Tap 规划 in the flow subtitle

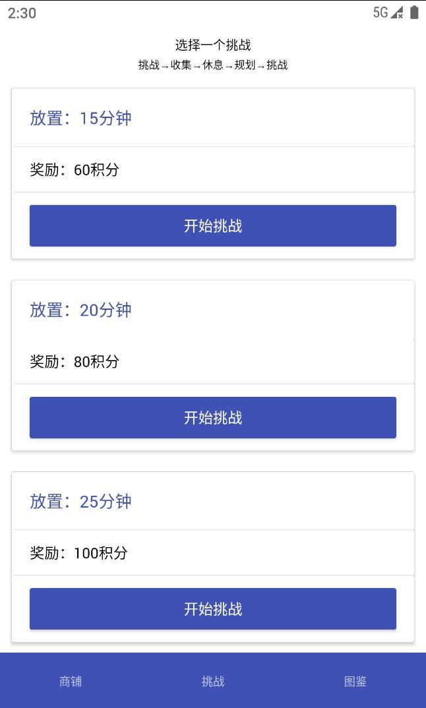(245, 65)
